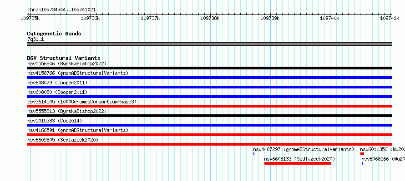Click the 7q31.1 band label
405x181 pixels.
35,39
